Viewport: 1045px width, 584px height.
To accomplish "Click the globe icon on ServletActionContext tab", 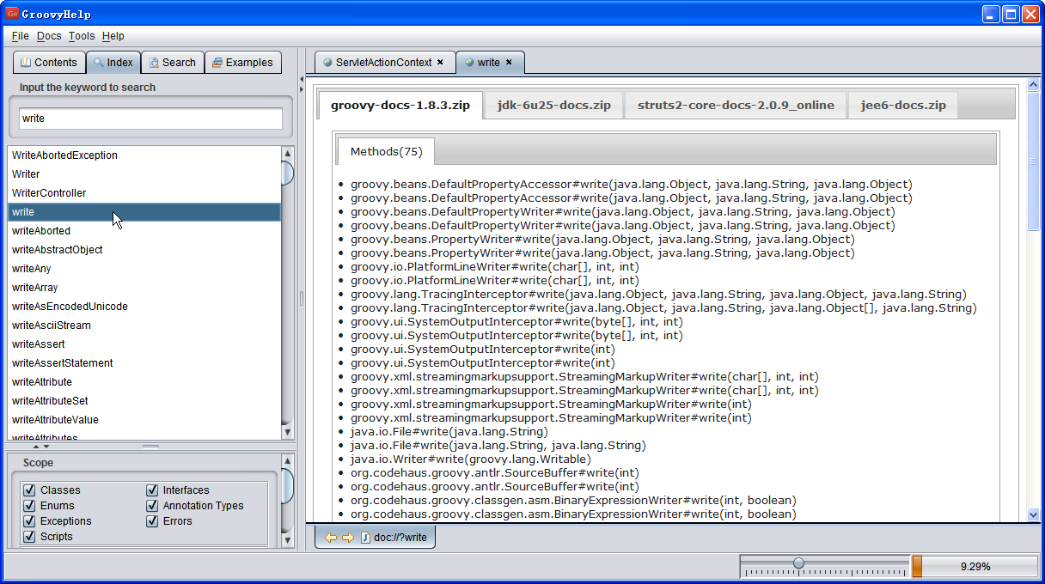I will click(x=327, y=63).
